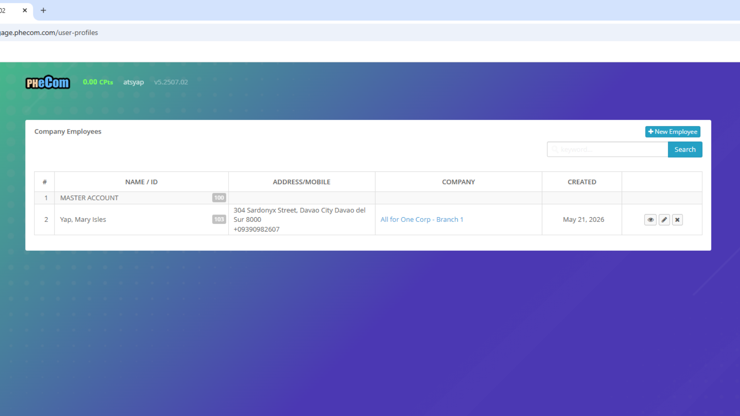Click the browser address bar URL
This screenshot has height=416, width=740.
click(49, 33)
